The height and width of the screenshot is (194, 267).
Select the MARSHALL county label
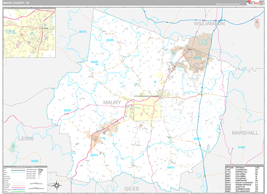[245, 133]
